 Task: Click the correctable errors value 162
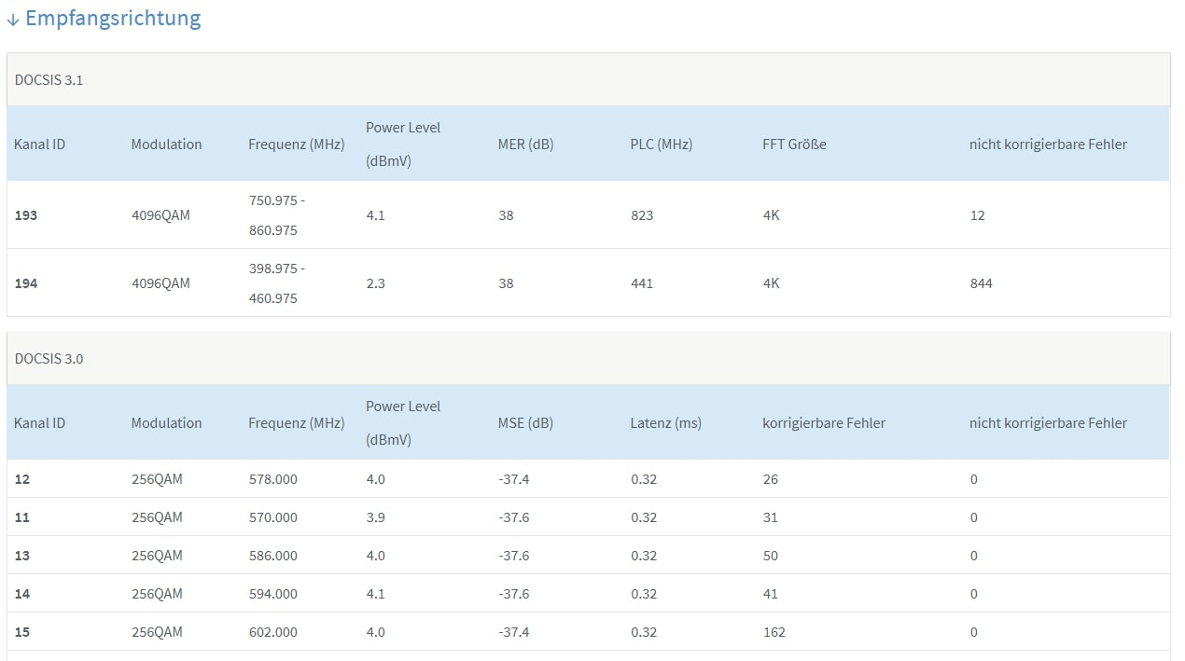click(774, 632)
